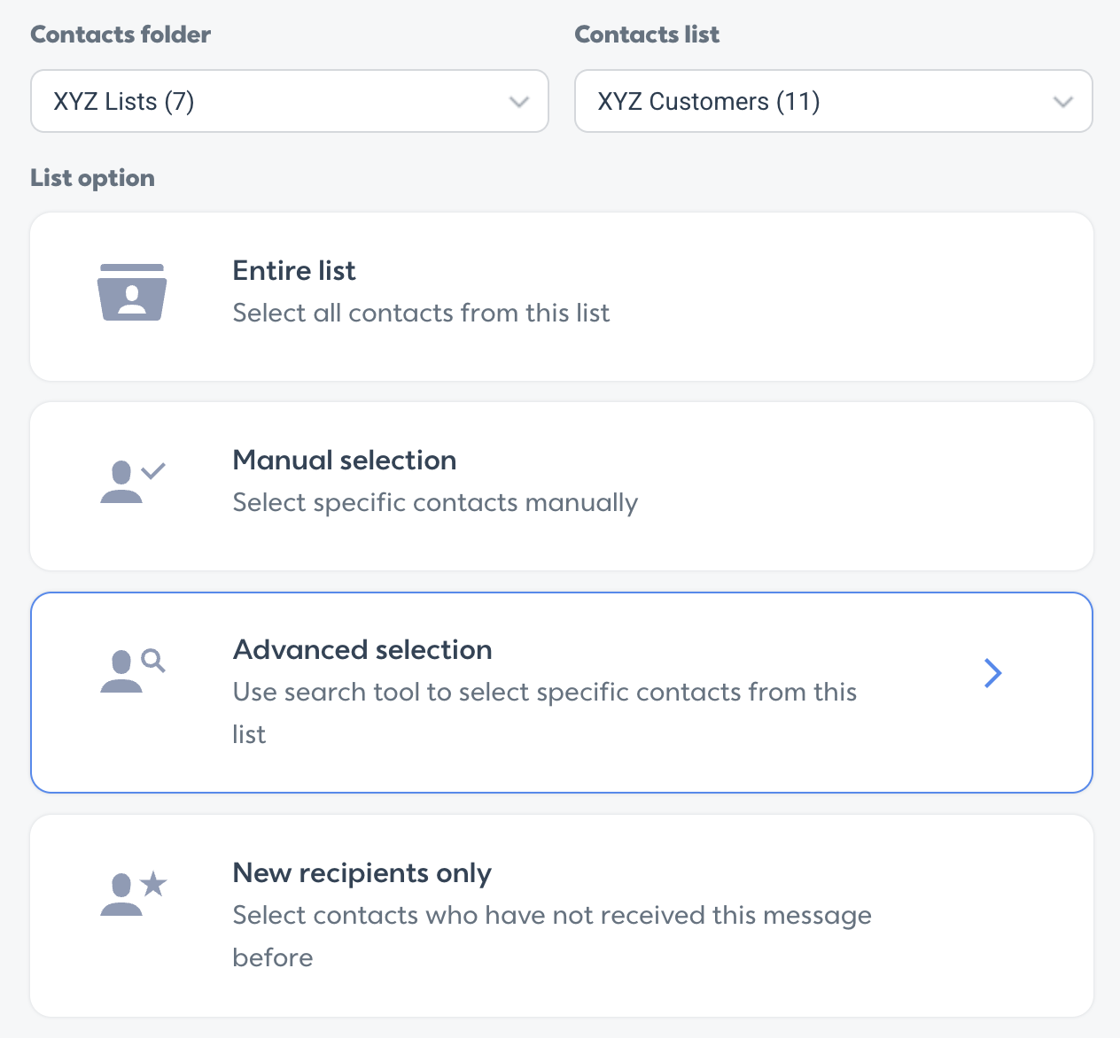Viewport: 1120px width, 1038px height.
Task: Expand the XYZ Lists (7) dropdown arrow
Action: [519, 102]
